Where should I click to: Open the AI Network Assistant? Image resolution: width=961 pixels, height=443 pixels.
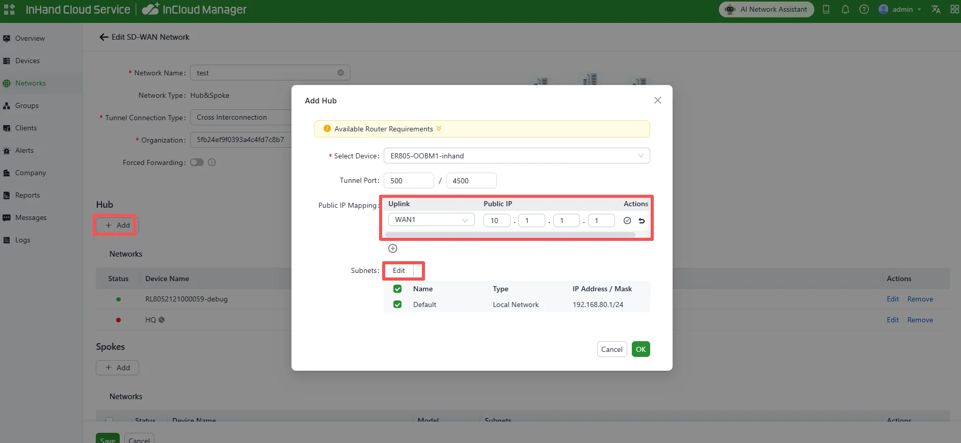(x=766, y=9)
